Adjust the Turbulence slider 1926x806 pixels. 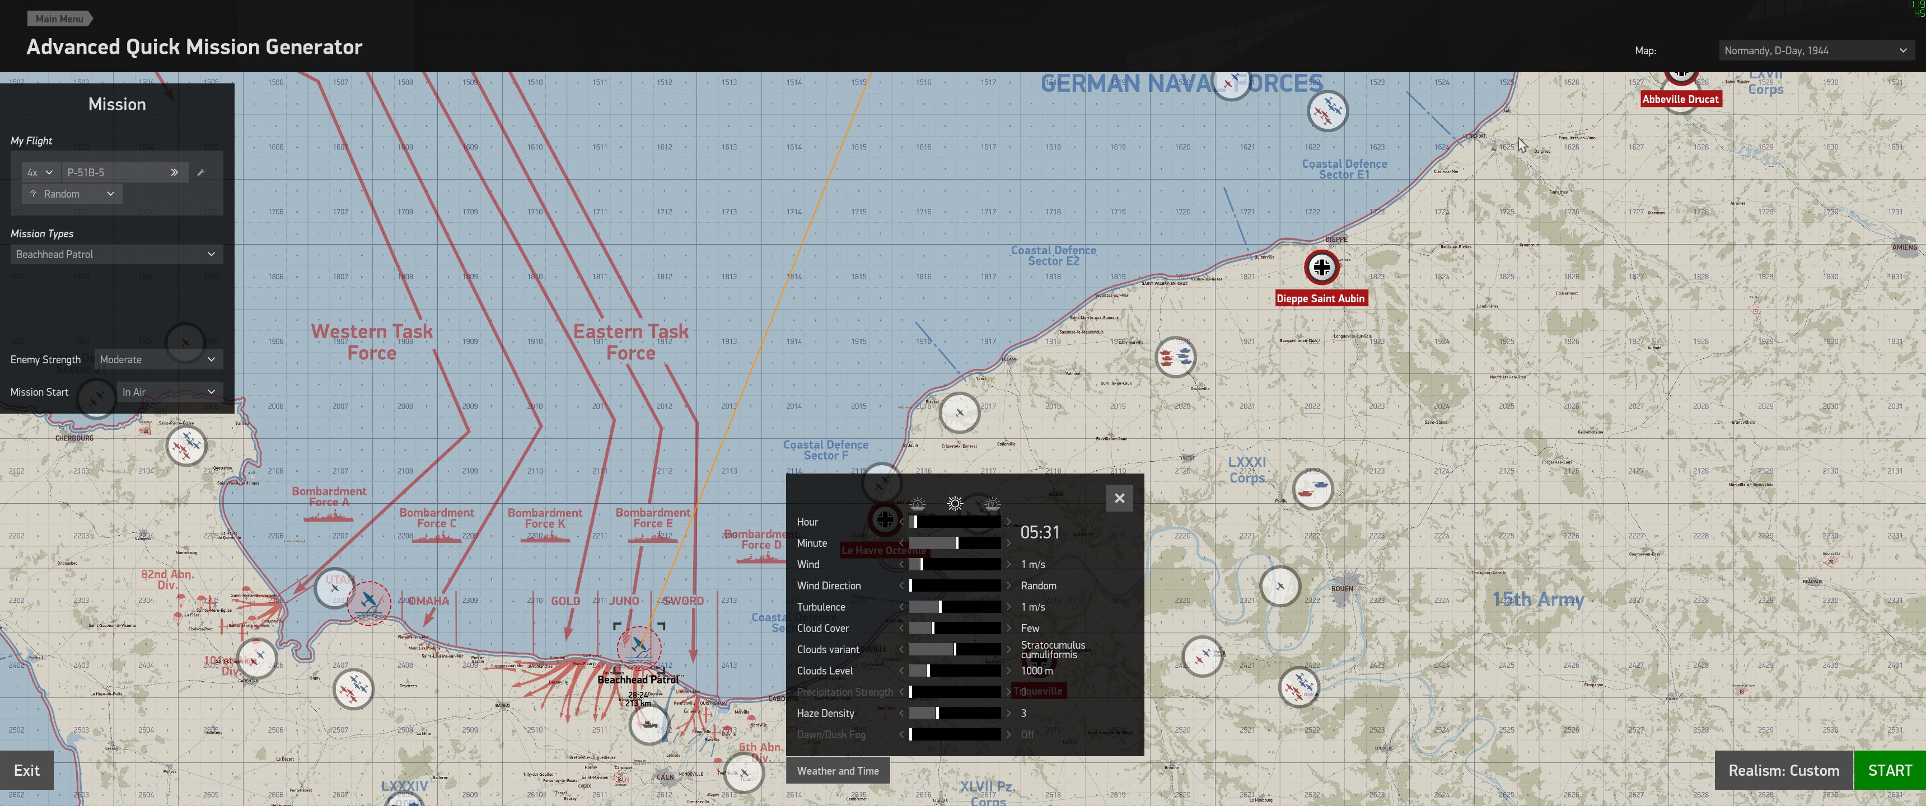pyautogui.click(x=955, y=607)
